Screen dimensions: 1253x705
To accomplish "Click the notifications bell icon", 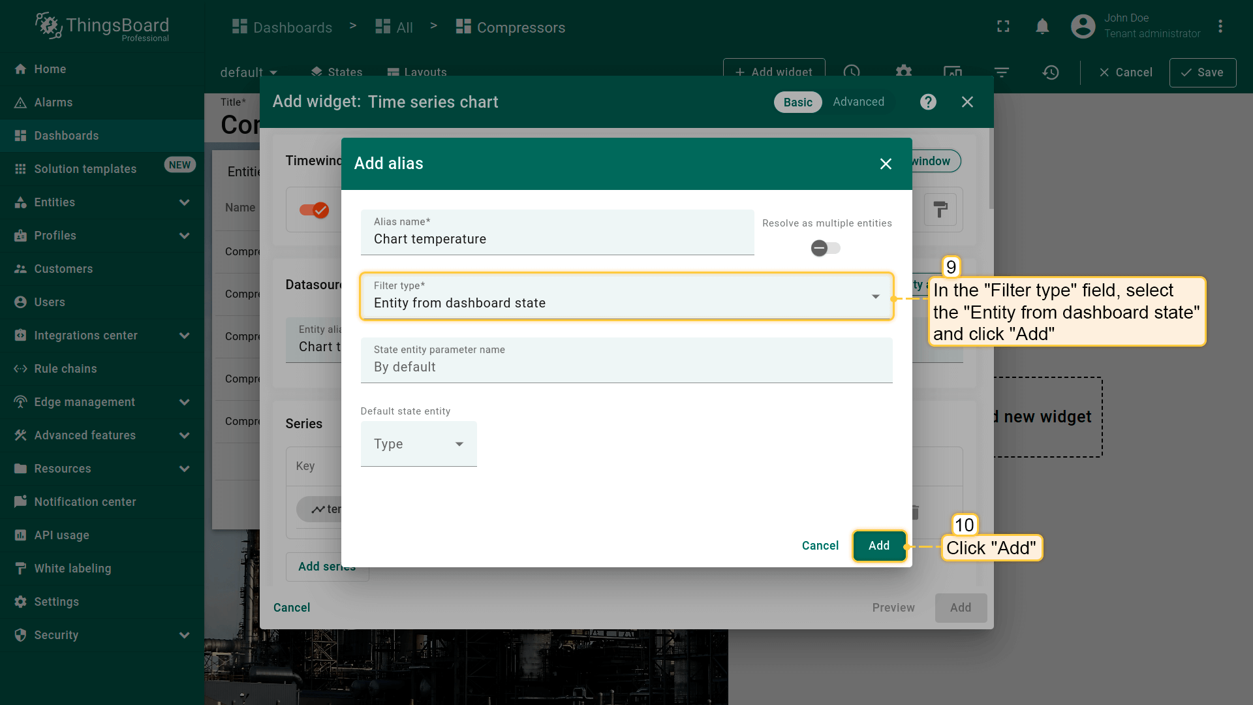I will pos(1042,27).
